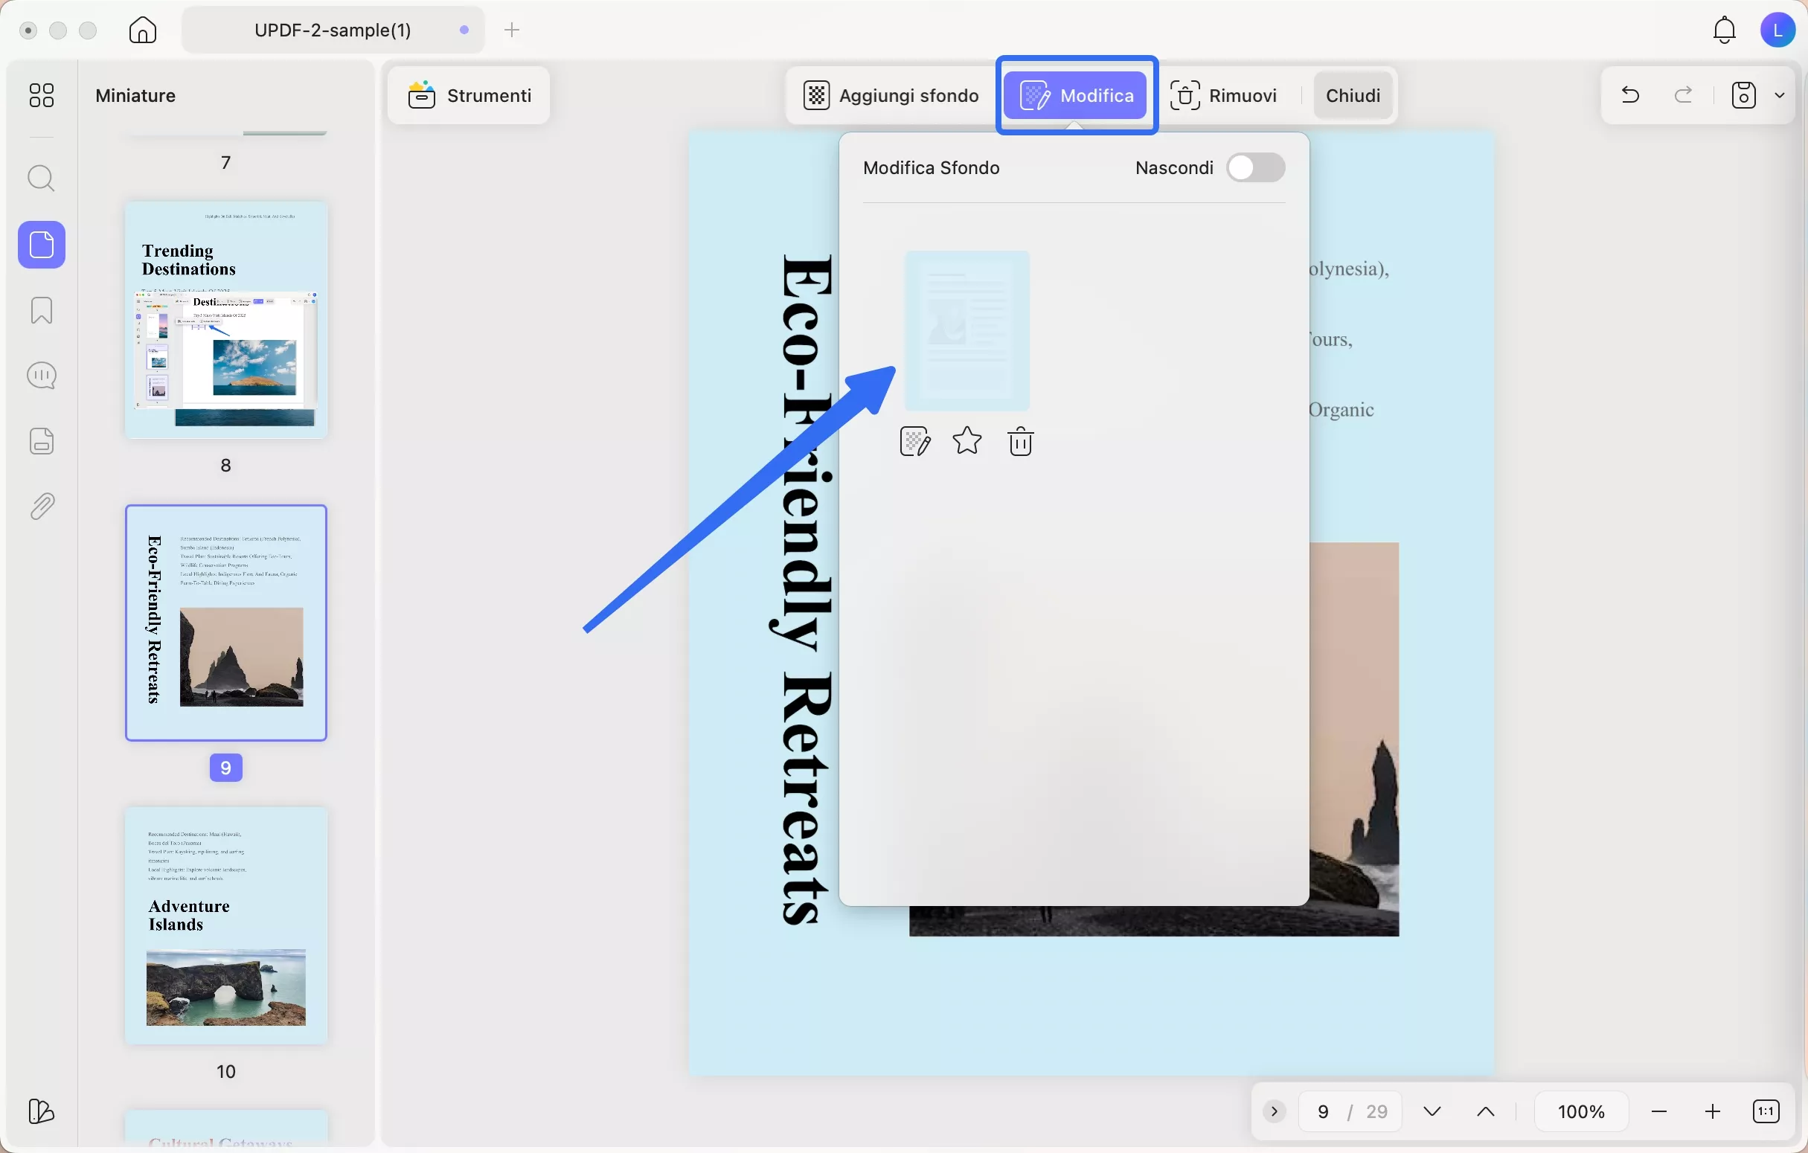This screenshot has height=1153, width=1808.
Task: Expand the save options dropdown arrow
Action: [1780, 95]
